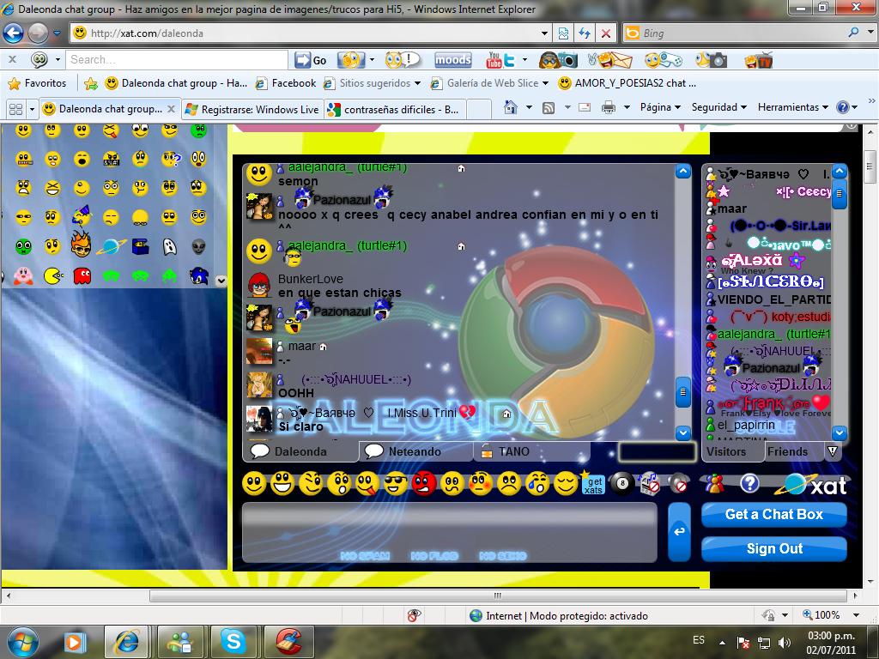Image resolution: width=879 pixels, height=659 pixels.
Task: Switch to the Neteando chat tab
Action: click(415, 451)
